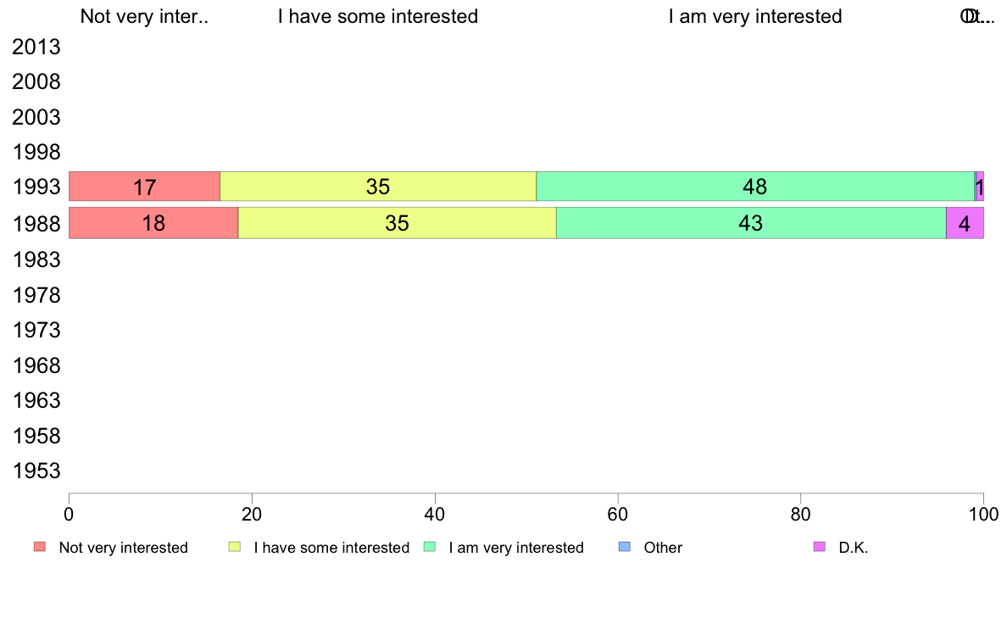Screen dimensions: 1007x624
Task: Click the 2013 year label on axis
Action: [36, 47]
